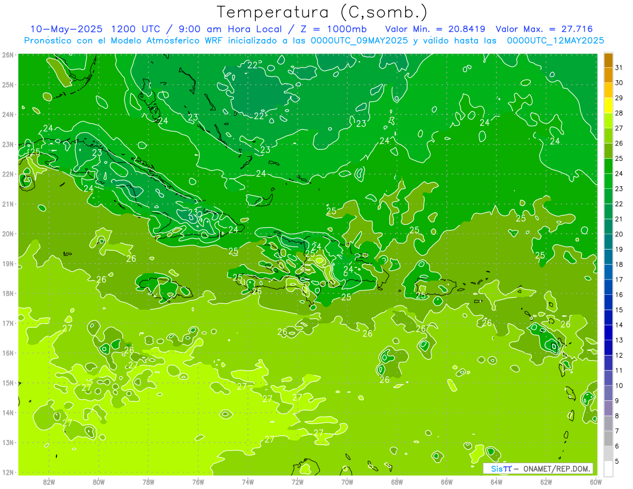The image size is (633, 489).
Task: Click the white swatch below legend value 5
Action: coord(608,468)
